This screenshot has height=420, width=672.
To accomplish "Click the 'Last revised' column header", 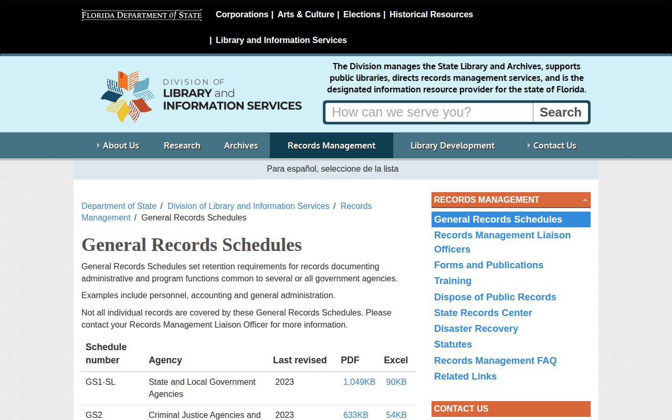I will click(x=300, y=360).
